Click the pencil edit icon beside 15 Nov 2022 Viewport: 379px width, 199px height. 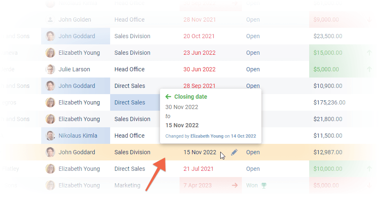[234, 153]
